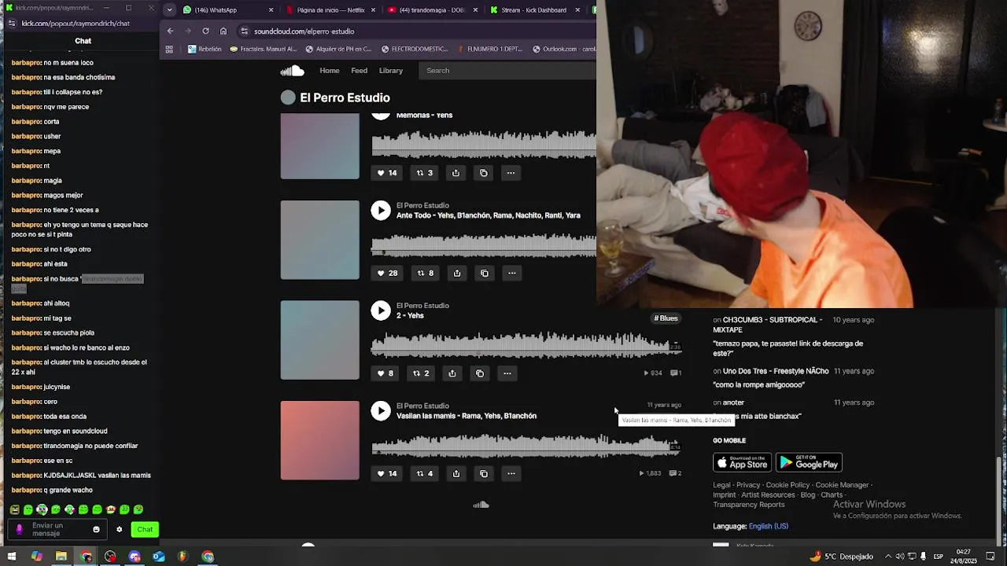1007x566 pixels.
Task: Click the Kick chat message input
Action: (x=59, y=530)
